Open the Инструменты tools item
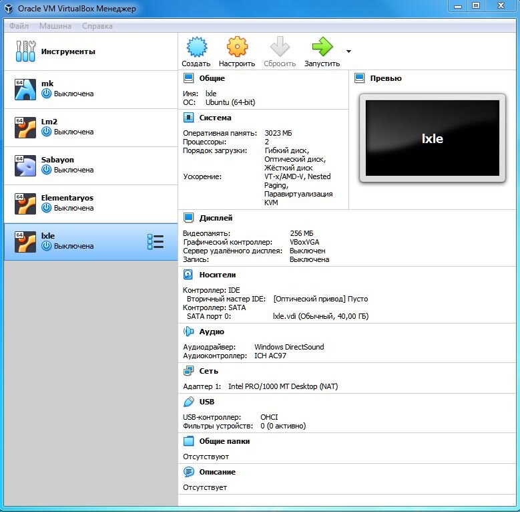Image resolution: width=520 pixels, height=512 pixels. tap(91, 51)
